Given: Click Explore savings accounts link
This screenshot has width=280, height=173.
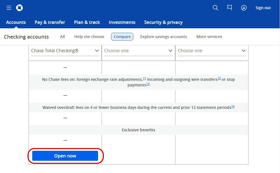Looking at the screenshot, I should [x=164, y=37].
